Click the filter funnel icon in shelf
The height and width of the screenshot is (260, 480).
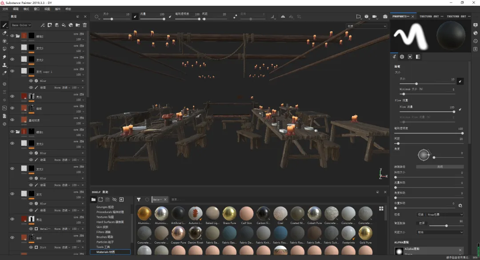tap(139, 200)
